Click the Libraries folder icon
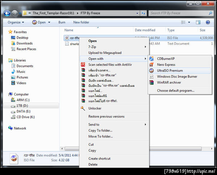 [x=10, y=60]
